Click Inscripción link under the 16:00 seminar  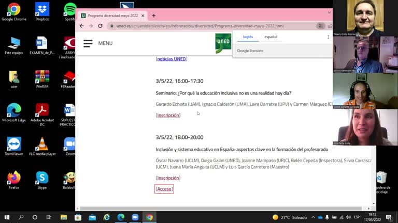point(168,115)
